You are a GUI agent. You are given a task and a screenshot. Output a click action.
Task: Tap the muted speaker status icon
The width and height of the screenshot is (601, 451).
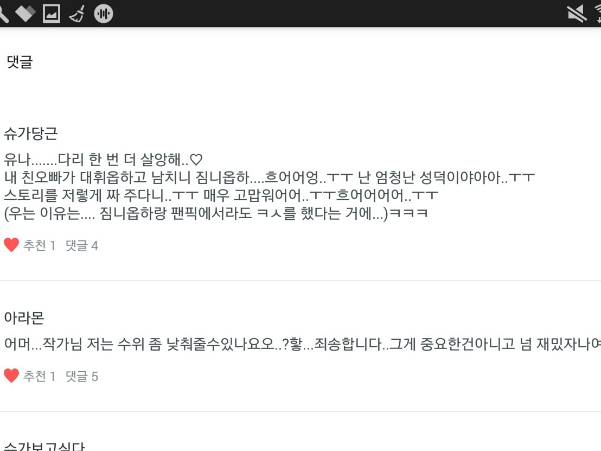tap(577, 14)
